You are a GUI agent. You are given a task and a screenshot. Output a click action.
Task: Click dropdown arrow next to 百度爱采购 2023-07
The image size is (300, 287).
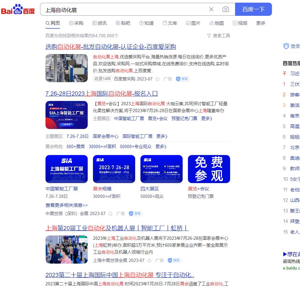(157, 79)
